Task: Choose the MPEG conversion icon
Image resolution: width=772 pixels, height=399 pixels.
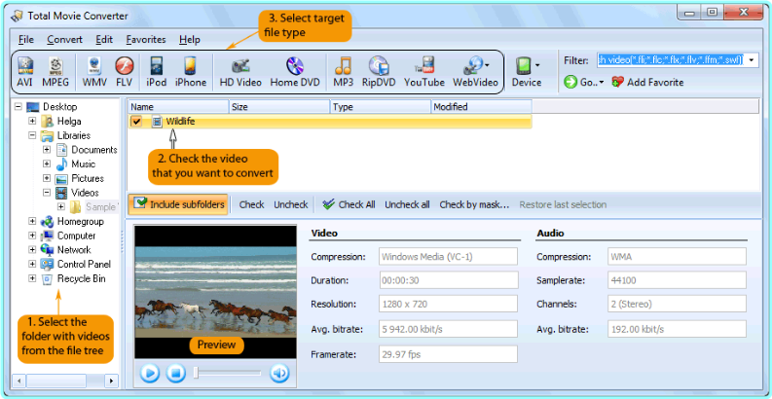Action: click(55, 72)
